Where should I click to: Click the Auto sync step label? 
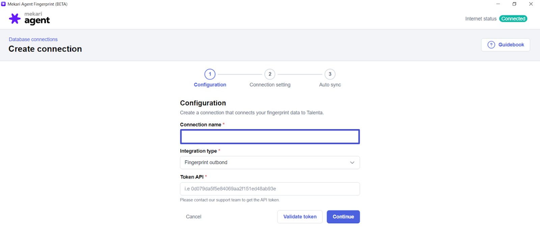click(330, 85)
